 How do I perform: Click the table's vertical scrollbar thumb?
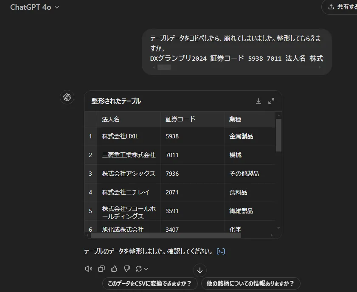[278, 135]
